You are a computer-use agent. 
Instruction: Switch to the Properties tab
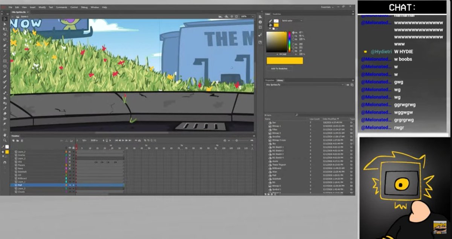pyautogui.click(x=270, y=80)
